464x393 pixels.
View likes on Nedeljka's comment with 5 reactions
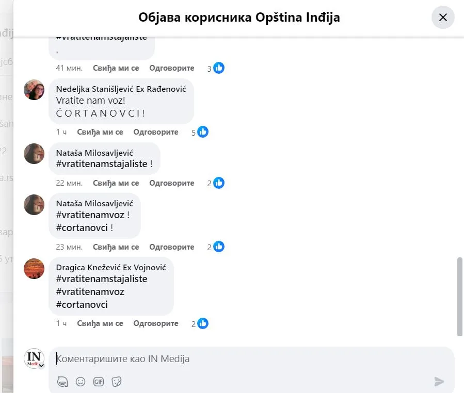click(200, 132)
